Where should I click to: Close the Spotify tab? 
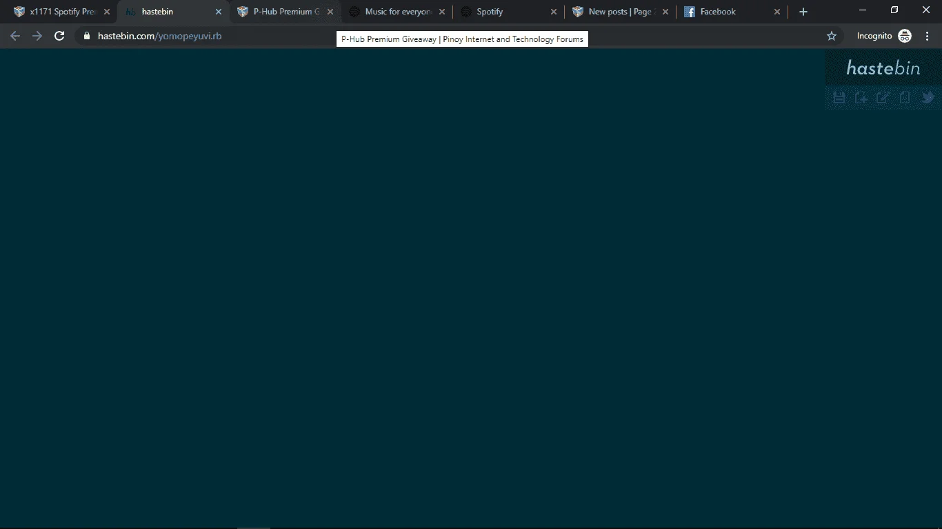tap(554, 12)
